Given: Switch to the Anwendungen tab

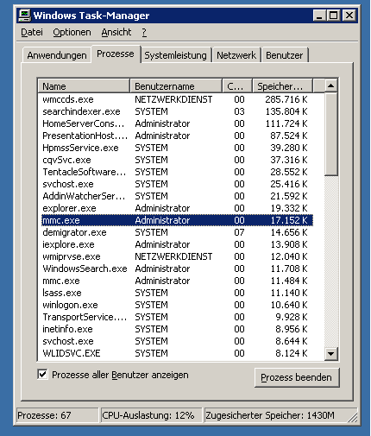Looking at the screenshot, I should [57, 55].
